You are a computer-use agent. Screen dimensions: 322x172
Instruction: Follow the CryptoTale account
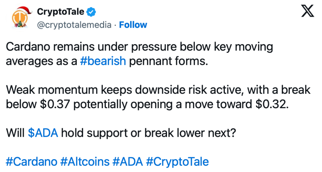pos(133,25)
